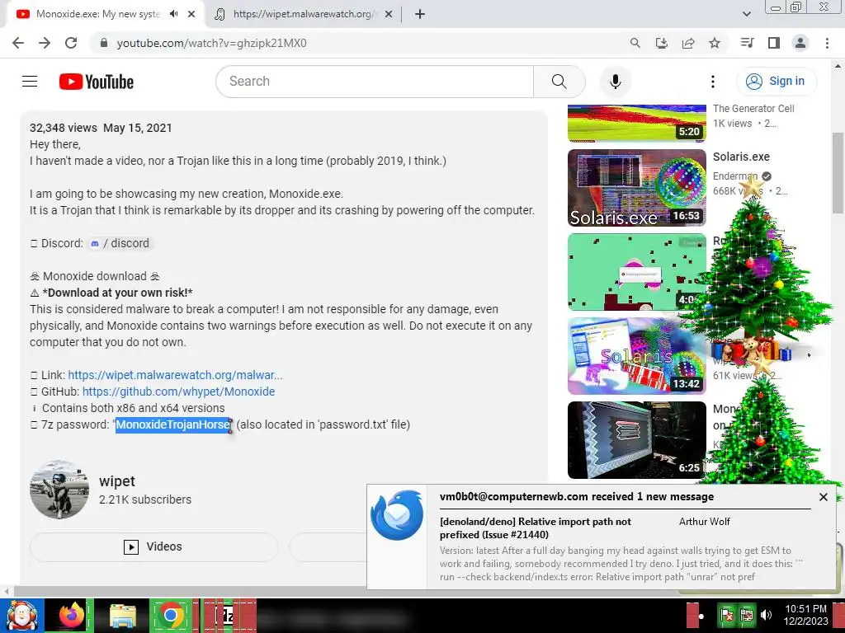View site info via the lock icon

(104, 43)
